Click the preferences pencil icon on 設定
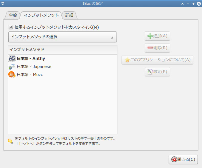This screenshot has width=202, height=168. pos(150,72)
